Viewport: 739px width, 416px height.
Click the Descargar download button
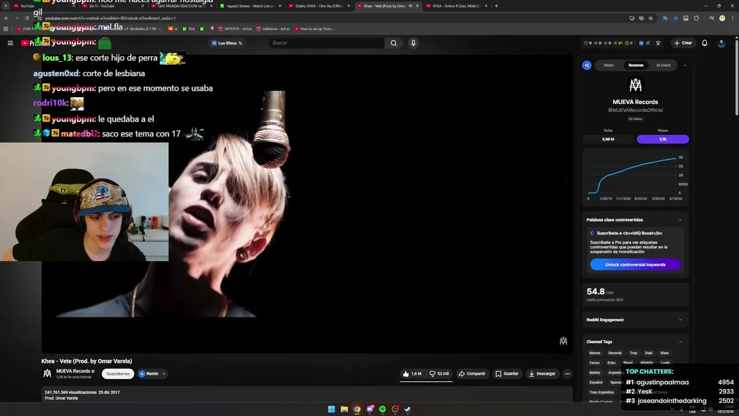coord(542,374)
